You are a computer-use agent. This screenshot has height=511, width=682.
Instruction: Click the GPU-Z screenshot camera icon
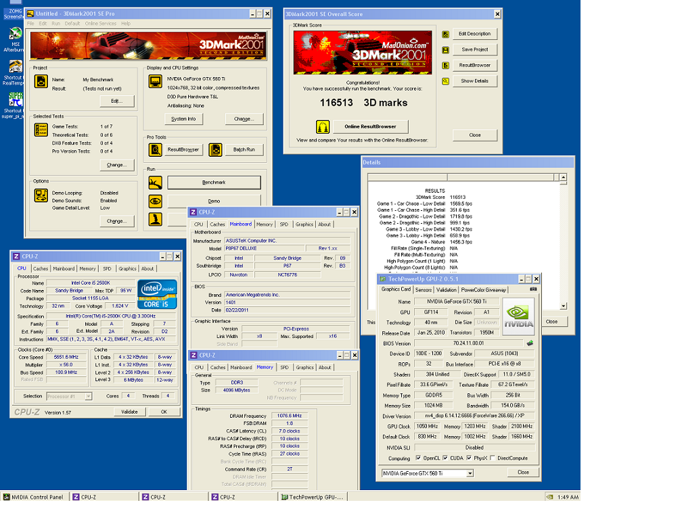[x=533, y=289]
